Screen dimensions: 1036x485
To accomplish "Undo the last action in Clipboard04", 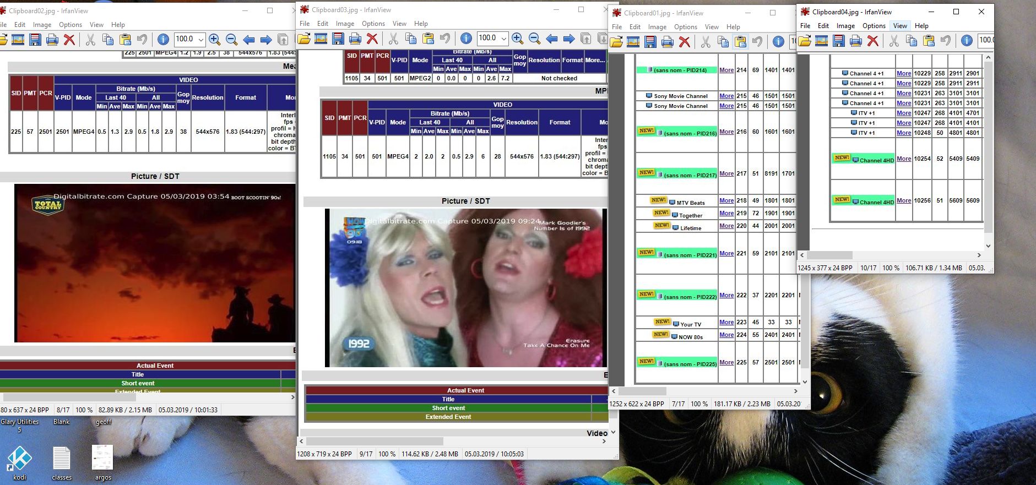I will pyautogui.click(x=946, y=41).
